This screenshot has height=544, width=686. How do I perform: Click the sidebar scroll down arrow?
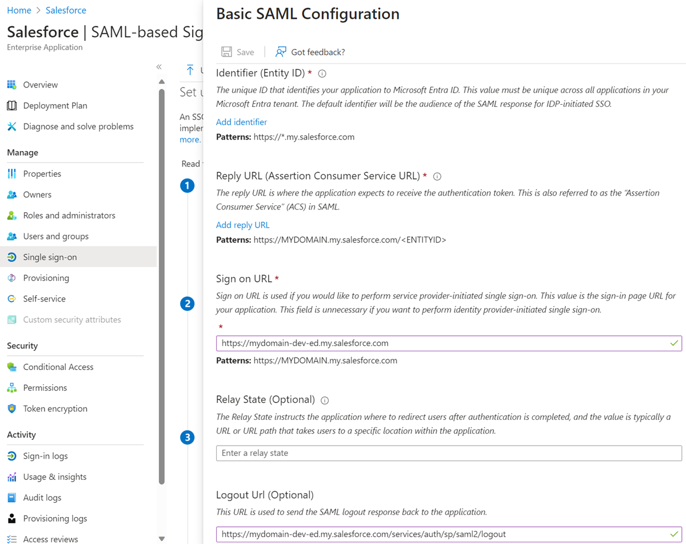coord(162,538)
